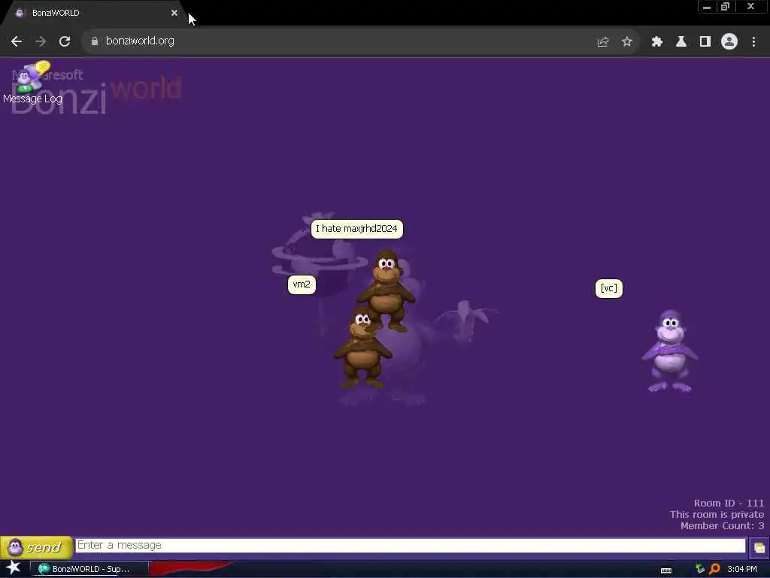Screen dimensions: 770x578
Task: Restore down the browser window
Action: 726,7
